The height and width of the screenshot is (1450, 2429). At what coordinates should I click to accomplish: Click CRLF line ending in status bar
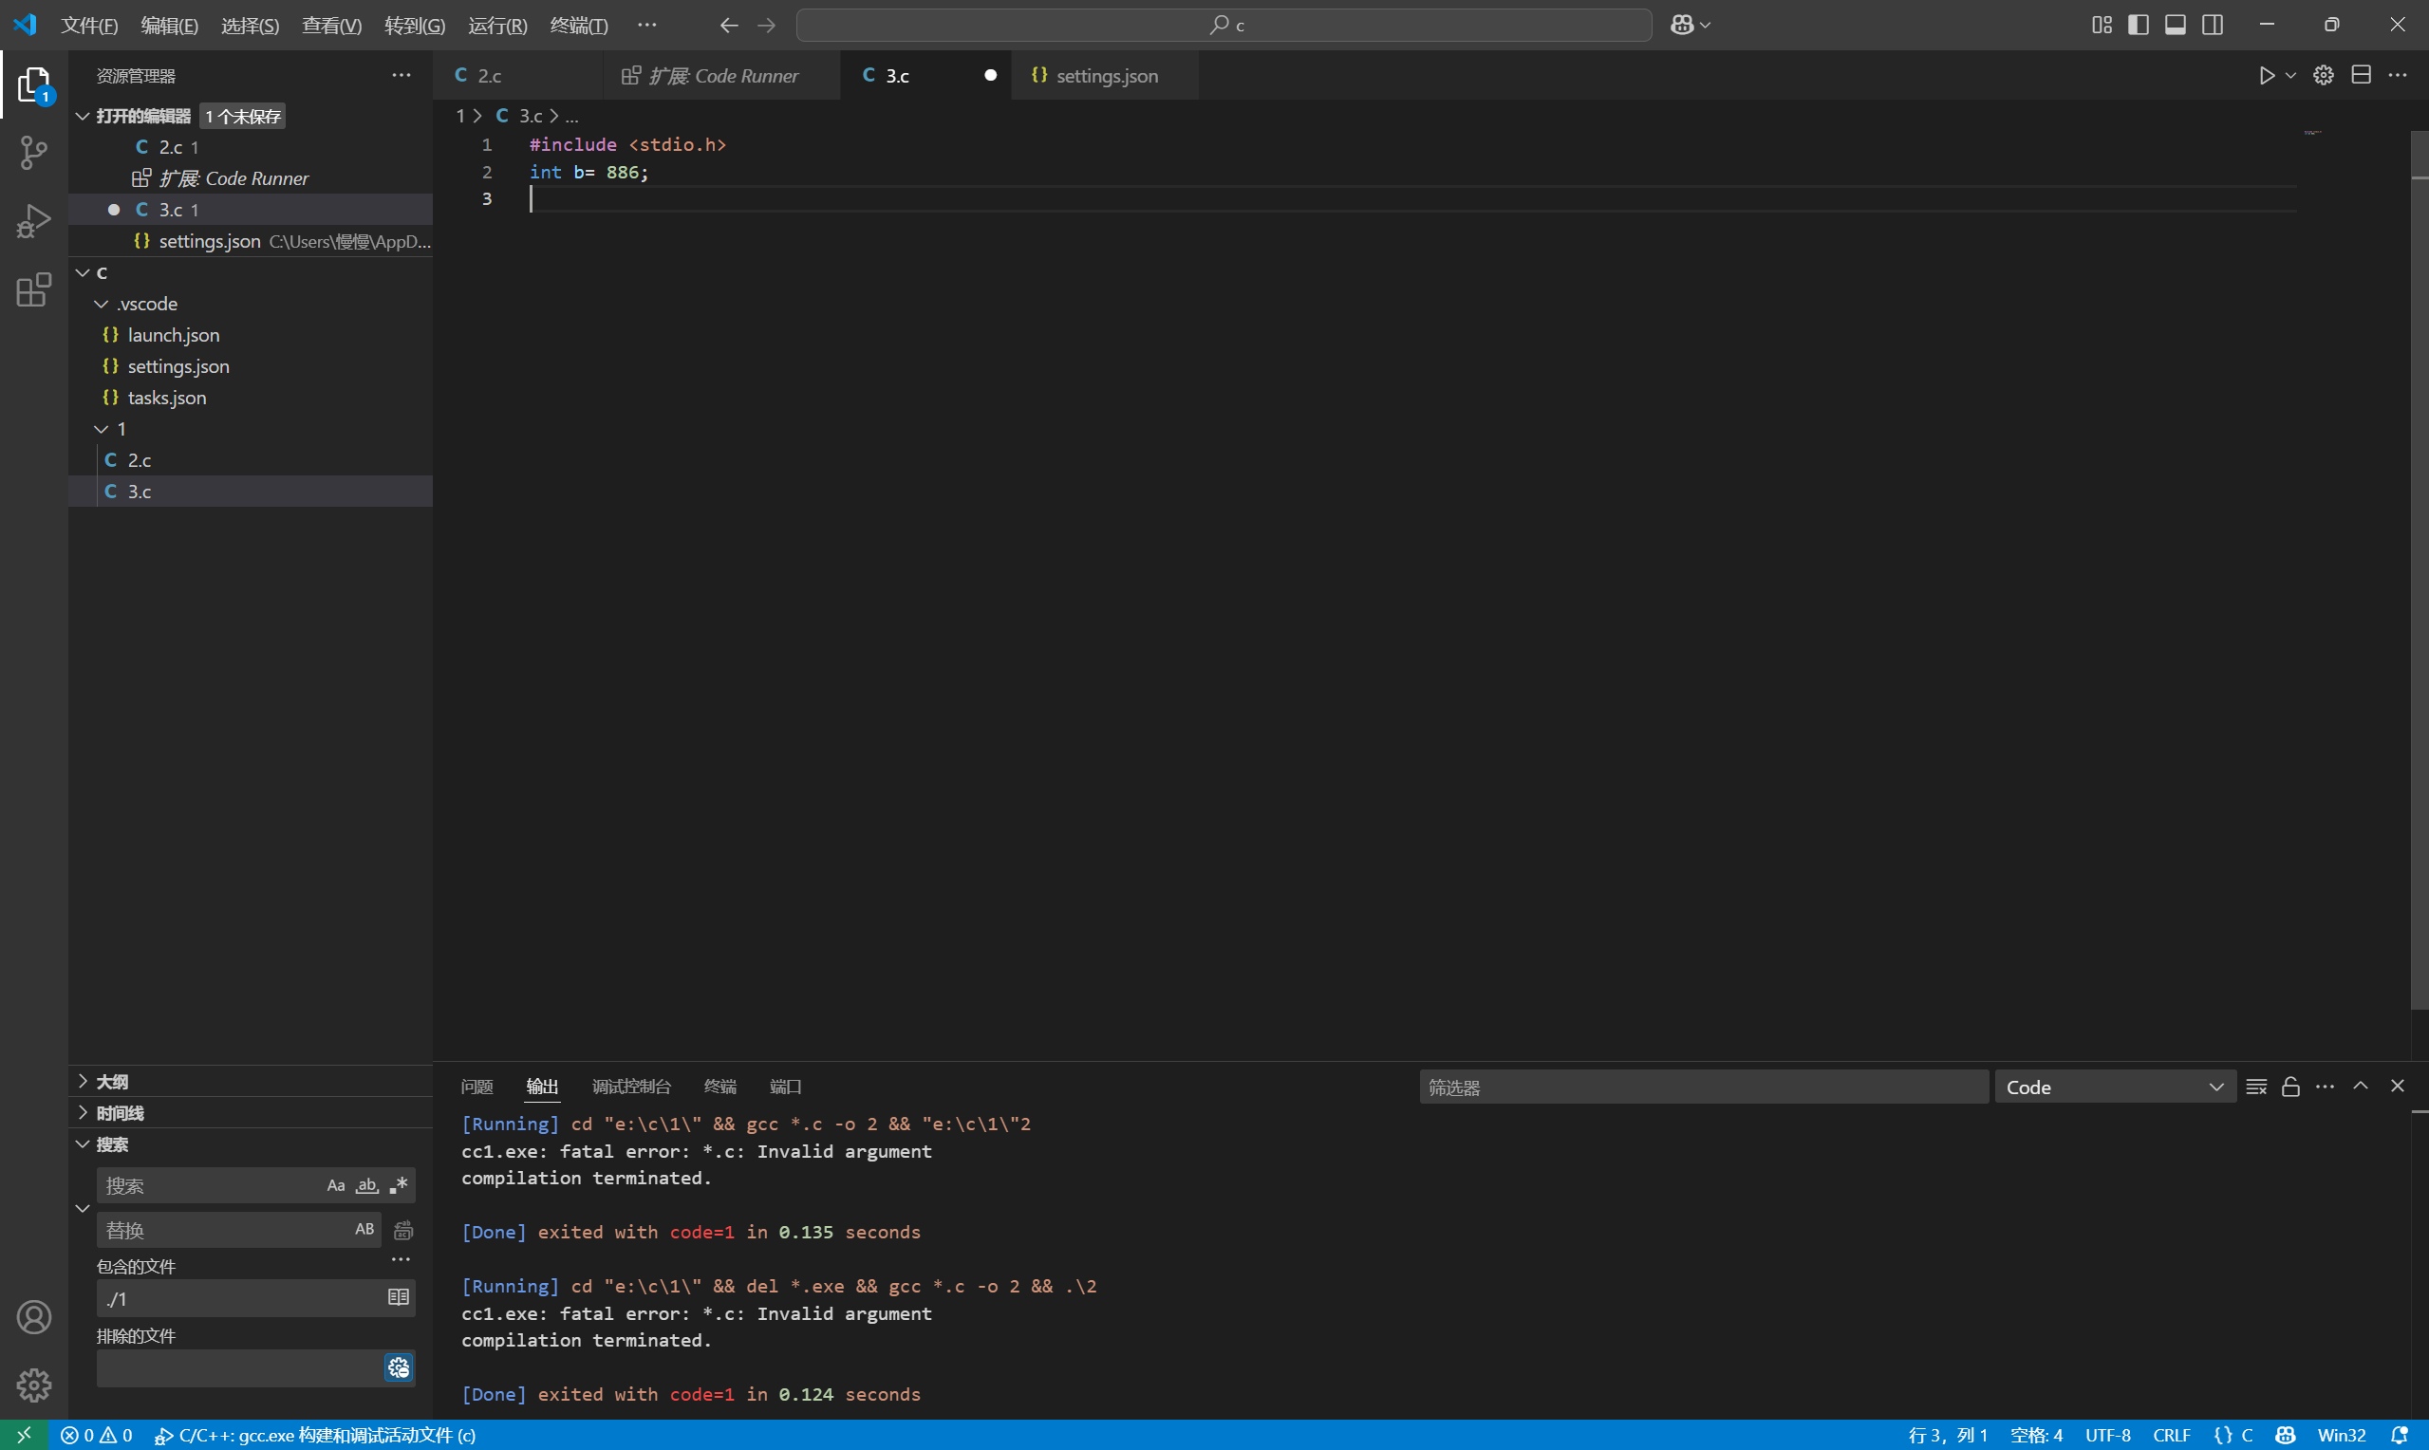[x=2171, y=1436]
